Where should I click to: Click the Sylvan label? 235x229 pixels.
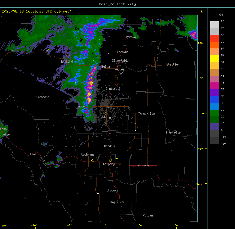[x=106, y=67]
